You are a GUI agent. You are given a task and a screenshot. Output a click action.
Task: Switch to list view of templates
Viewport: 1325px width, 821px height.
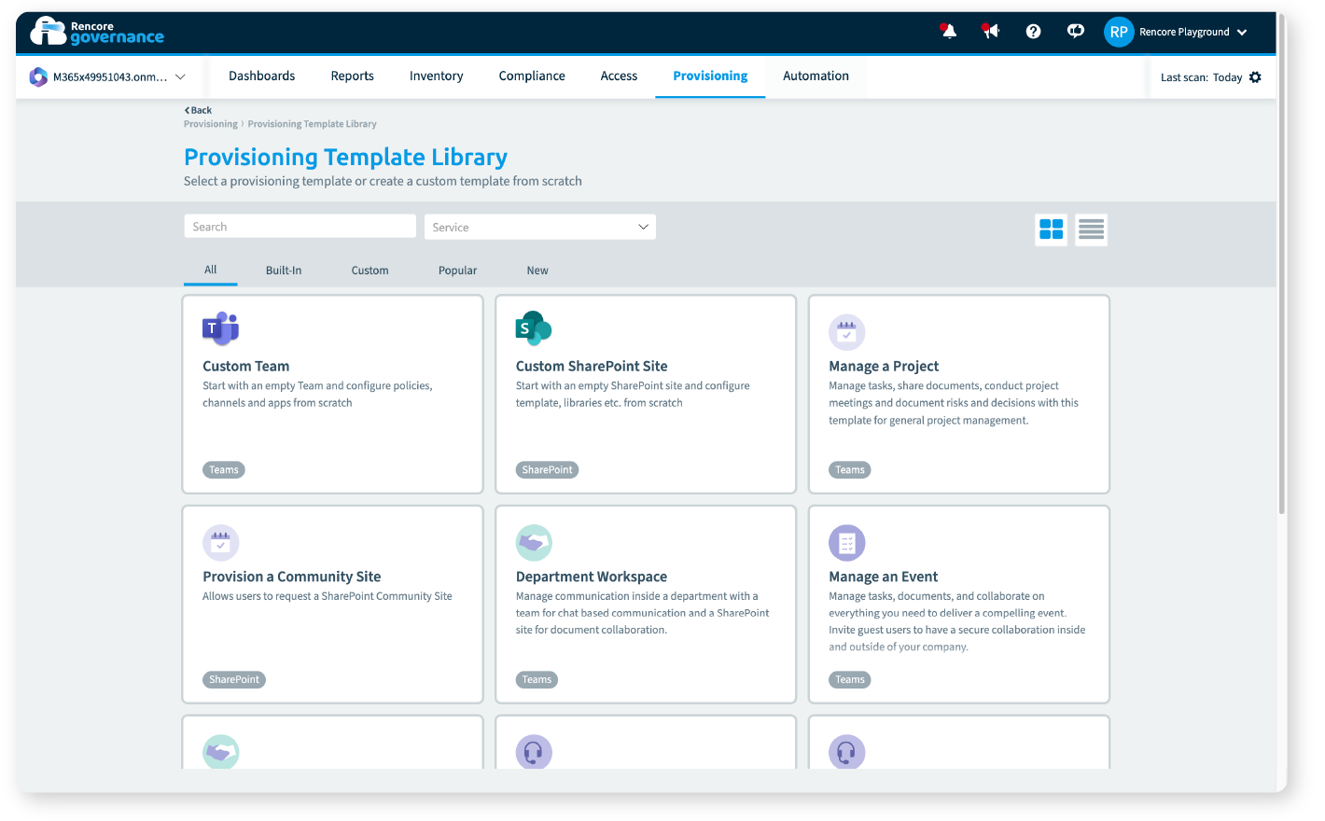coord(1090,230)
